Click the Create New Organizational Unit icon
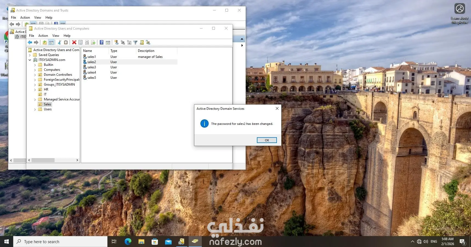The height and width of the screenshot is (247, 471). point(129,42)
